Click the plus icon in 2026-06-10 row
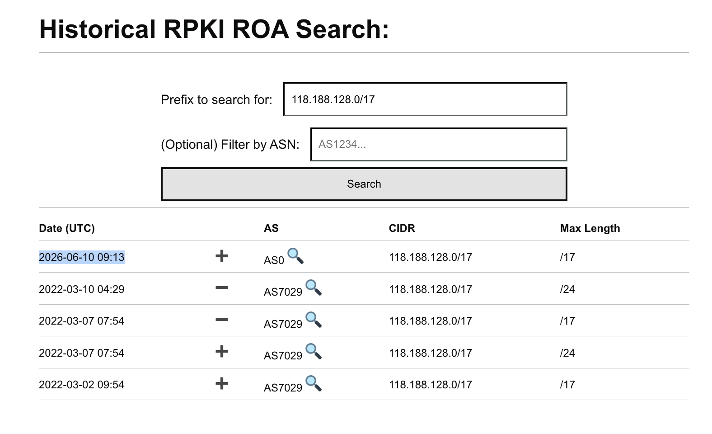The width and height of the screenshot is (712, 434). [222, 256]
